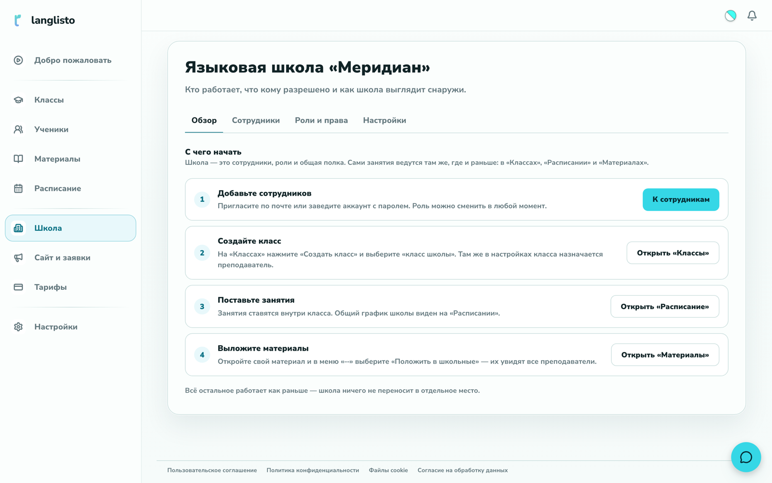
Task: Open the Роли и права tab
Action: (x=321, y=120)
